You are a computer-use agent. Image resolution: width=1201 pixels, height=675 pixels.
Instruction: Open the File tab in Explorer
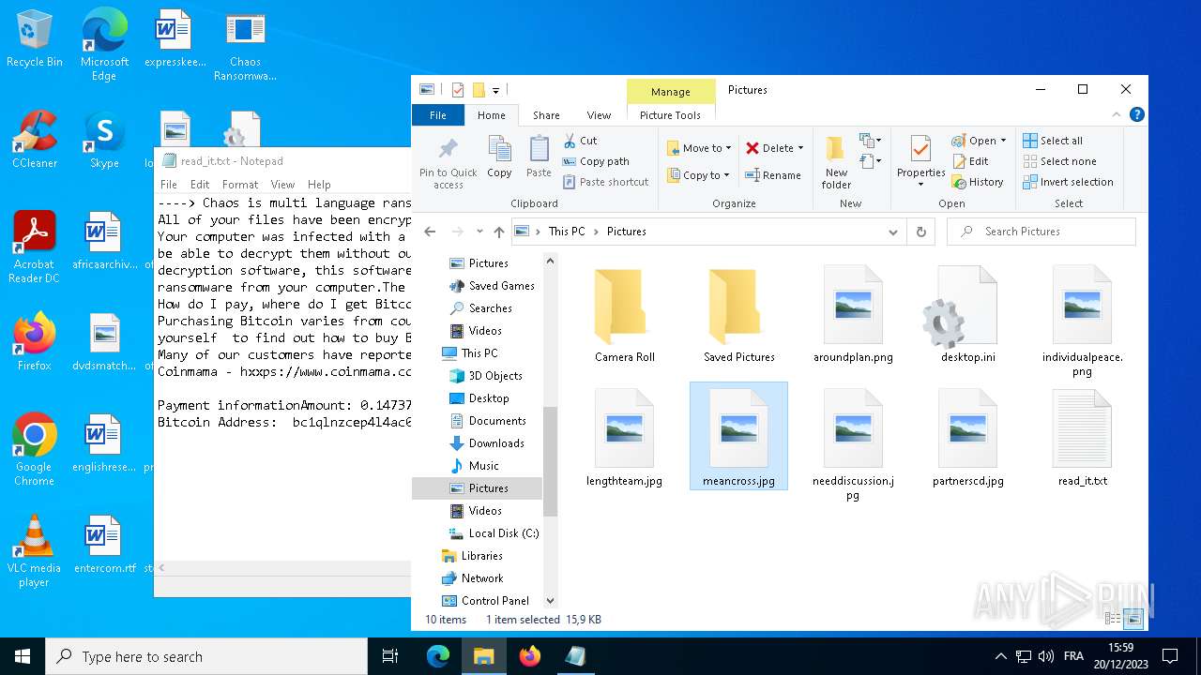[438, 115]
